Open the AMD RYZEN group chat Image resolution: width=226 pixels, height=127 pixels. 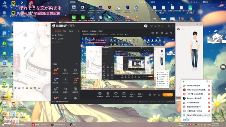pos(196,90)
